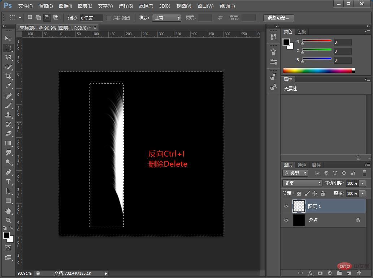Click the foreground color swatch in toolbar
The image size is (373, 278).
coord(6,235)
